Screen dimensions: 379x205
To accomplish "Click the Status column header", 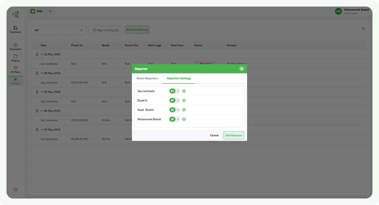I will pyautogui.click(x=198, y=46).
